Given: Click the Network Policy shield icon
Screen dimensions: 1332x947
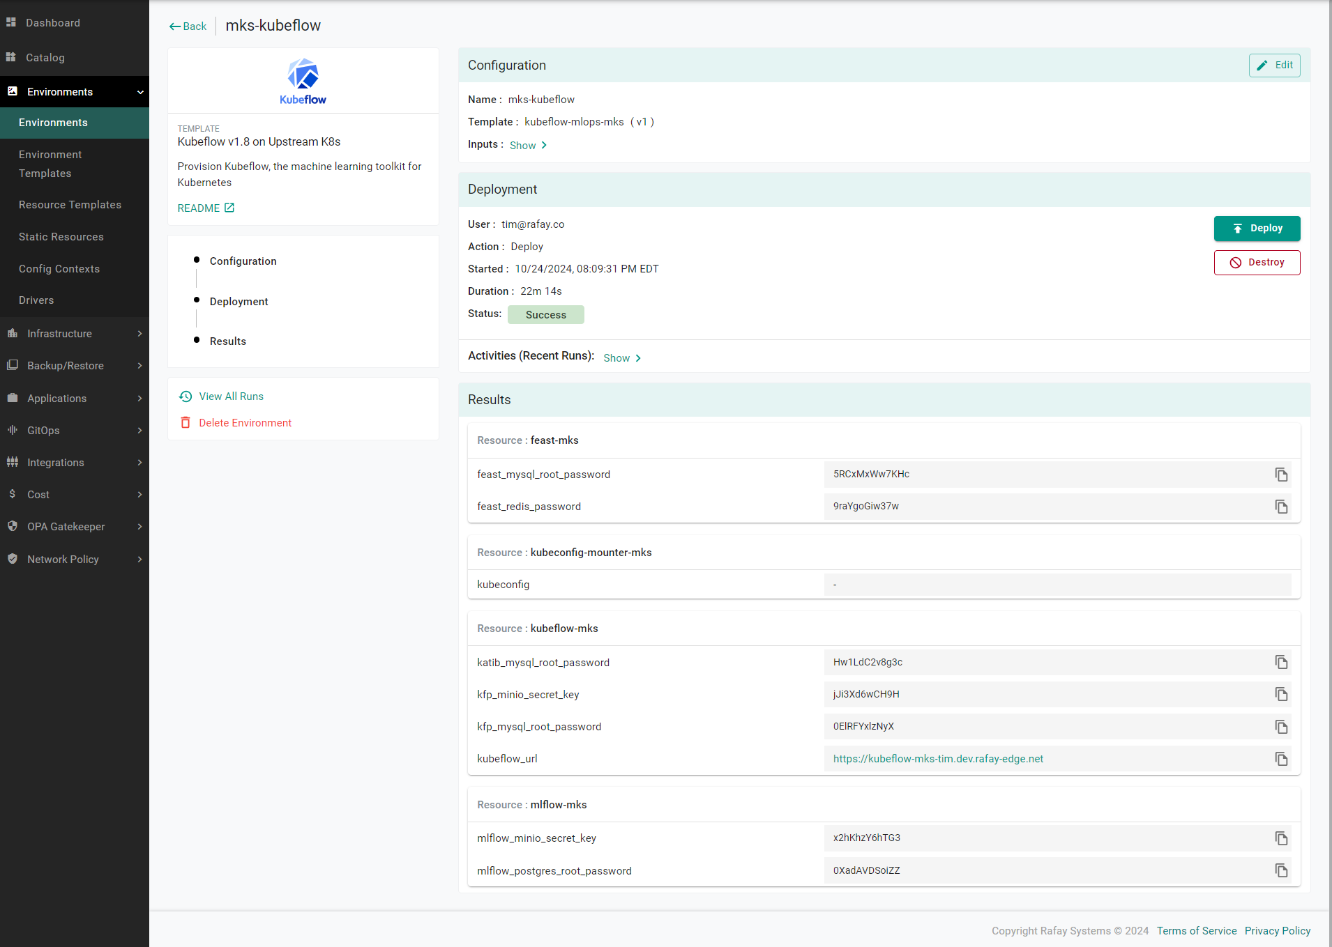Looking at the screenshot, I should click(x=13, y=559).
